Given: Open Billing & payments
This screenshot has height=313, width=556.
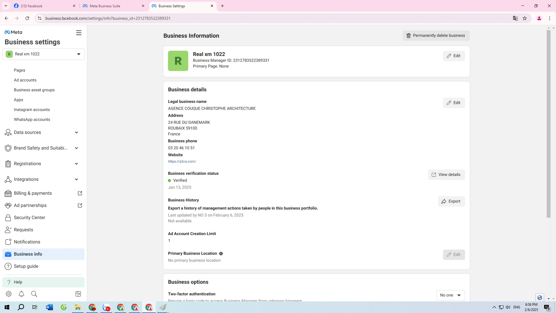Looking at the screenshot, I should [43, 193].
